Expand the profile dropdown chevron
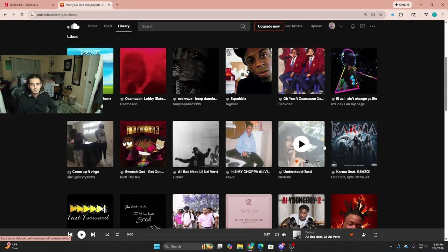Viewport: 448px width, 252px height. tap(341, 26)
